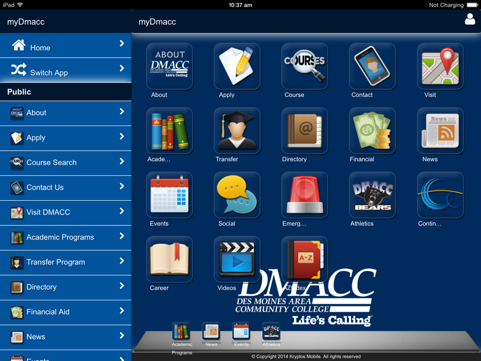
Task: Tap Athletics shortcut in bottom dock
Action: [271, 331]
